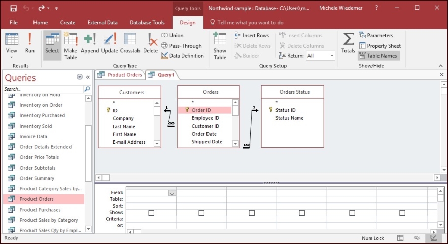This screenshot has width=448, height=244.
Task: Collapse the ribbon with chevron
Action: tap(441, 66)
